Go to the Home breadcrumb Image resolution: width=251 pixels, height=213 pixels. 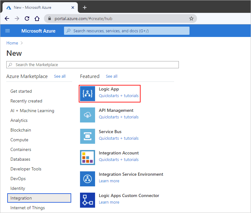(x=12, y=43)
